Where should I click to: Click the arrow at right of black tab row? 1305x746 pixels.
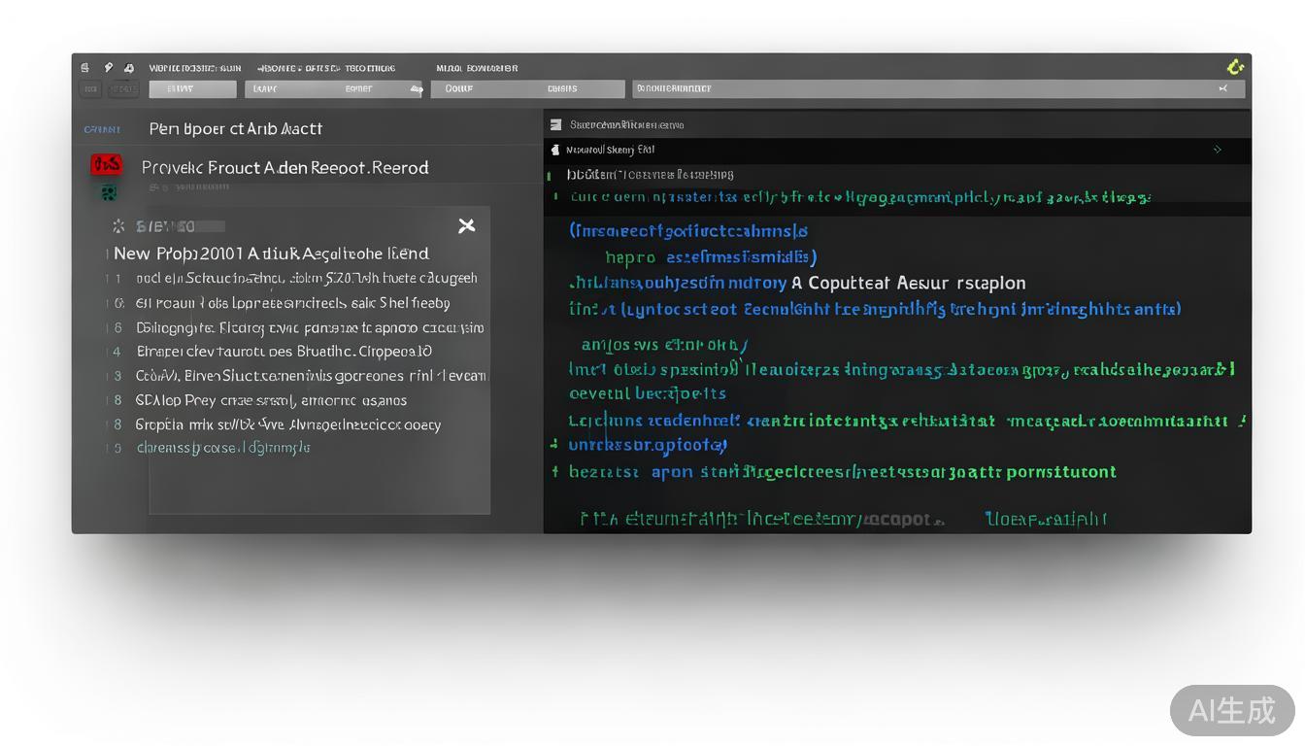coord(1217,150)
